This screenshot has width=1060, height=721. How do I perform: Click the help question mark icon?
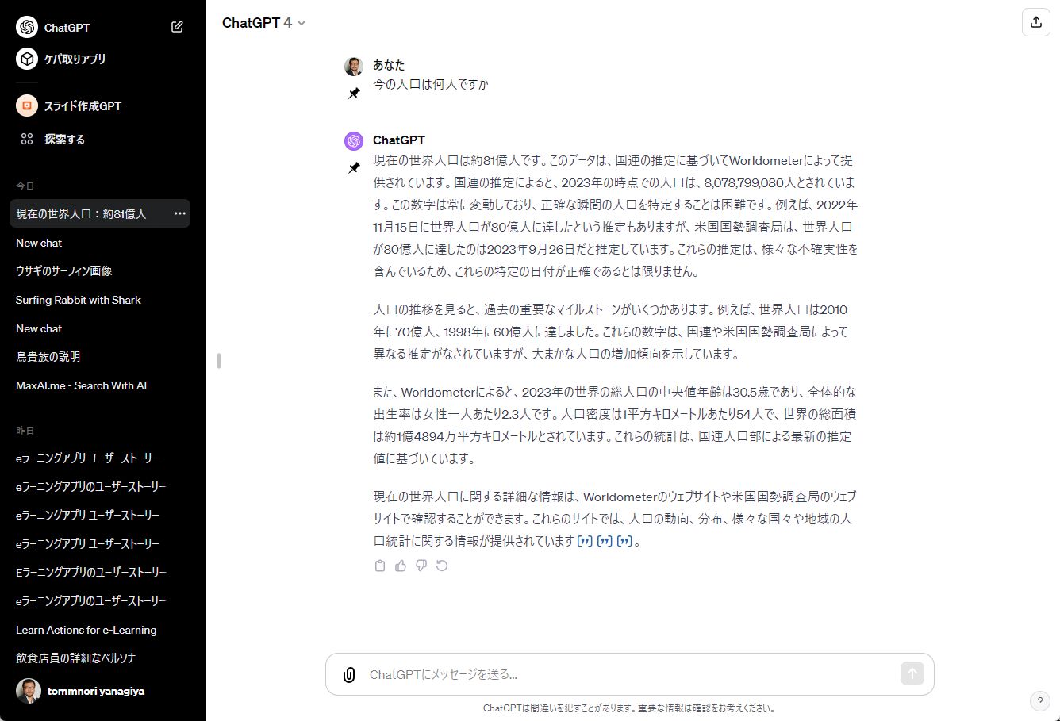click(x=1039, y=700)
